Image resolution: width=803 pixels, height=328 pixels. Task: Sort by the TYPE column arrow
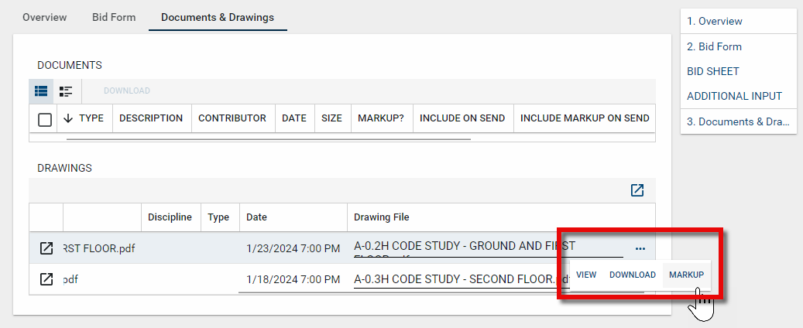pos(68,118)
